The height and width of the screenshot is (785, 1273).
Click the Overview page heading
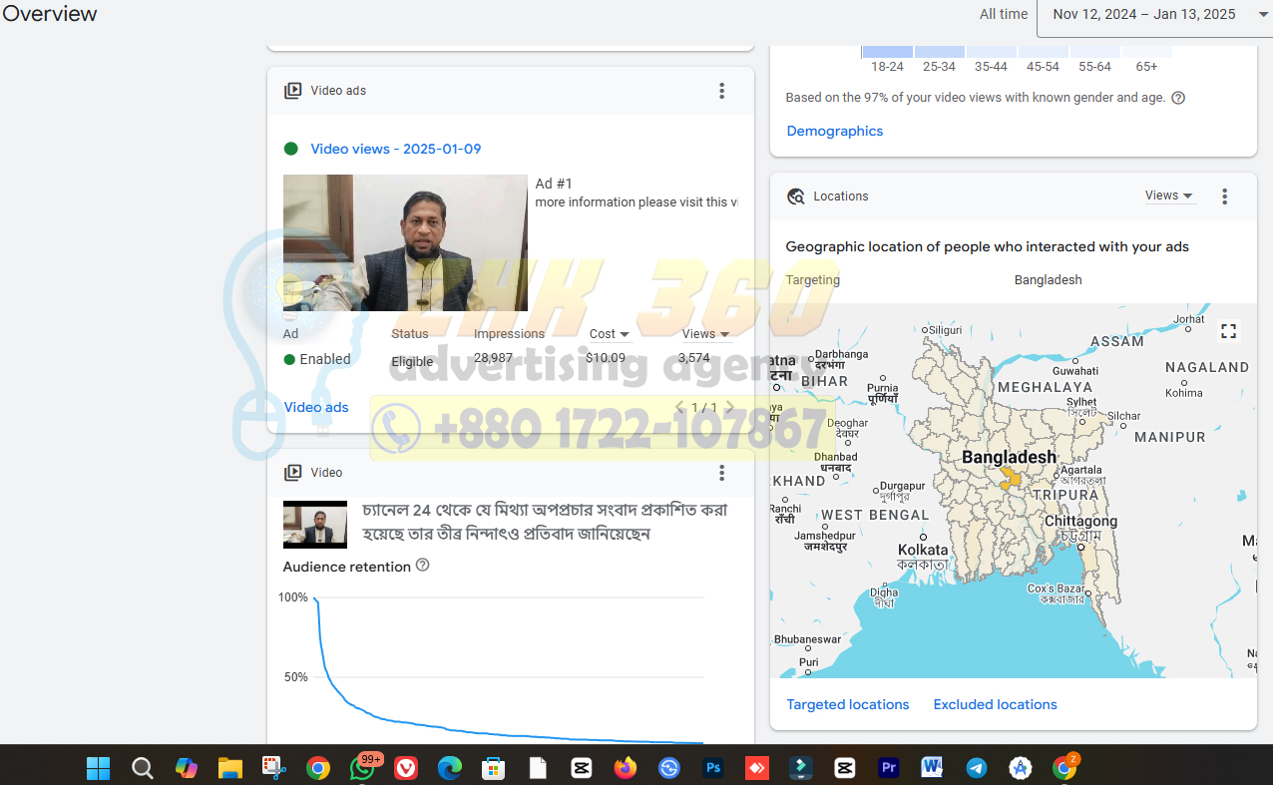(50, 14)
